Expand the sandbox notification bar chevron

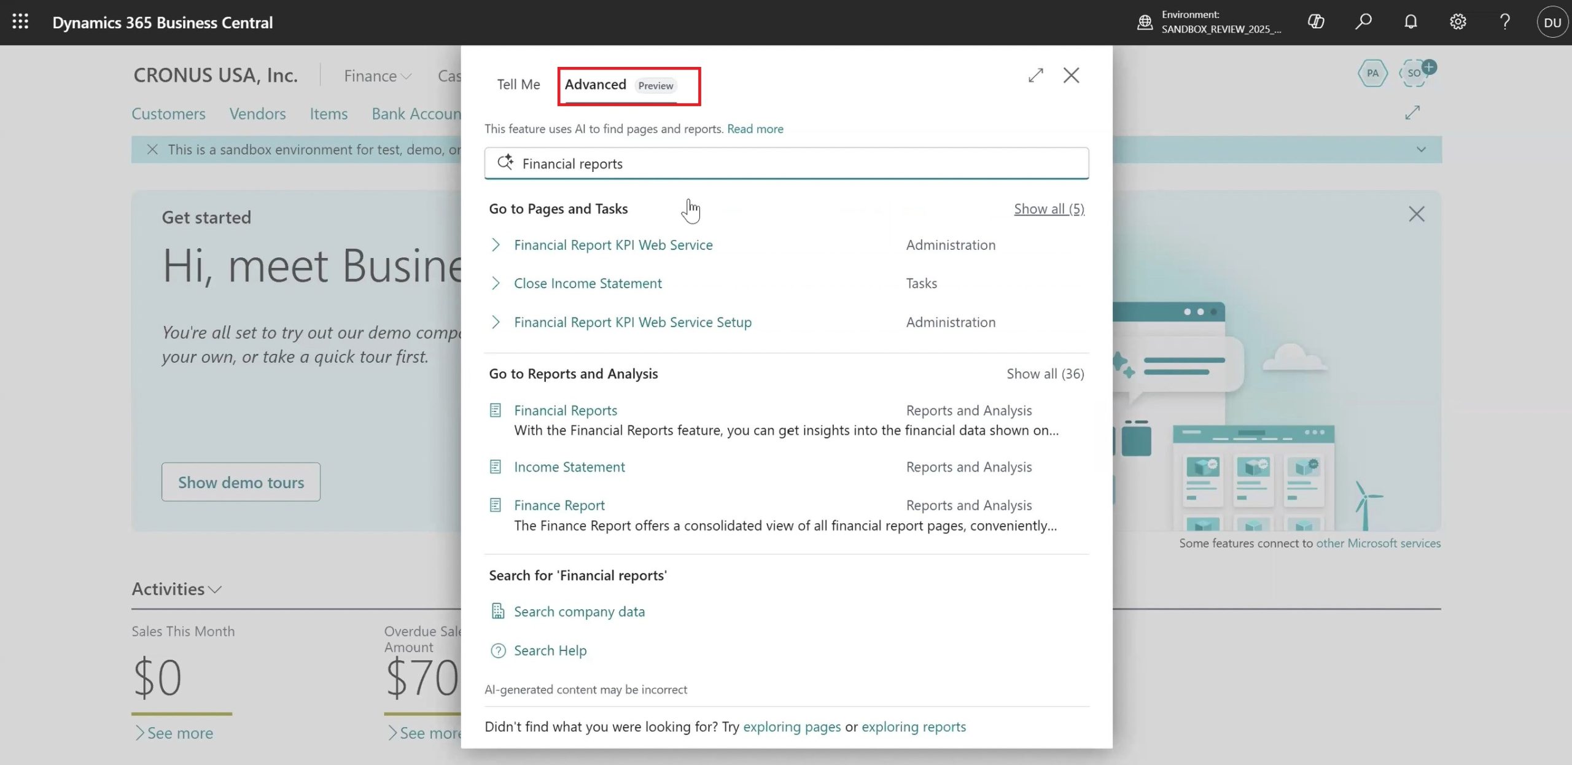tap(1421, 150)
